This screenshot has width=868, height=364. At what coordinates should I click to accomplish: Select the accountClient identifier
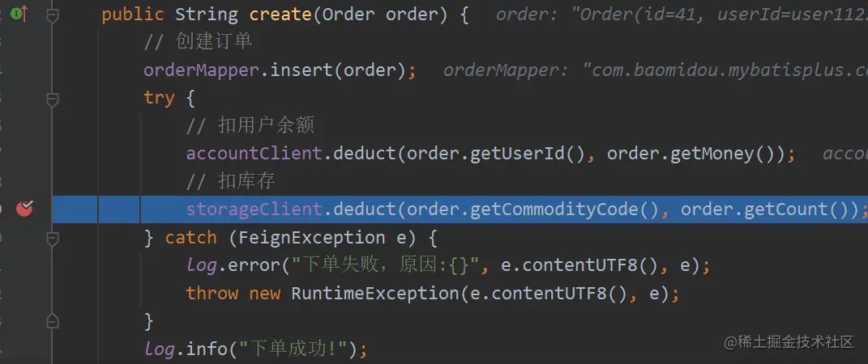pos(254,154)
